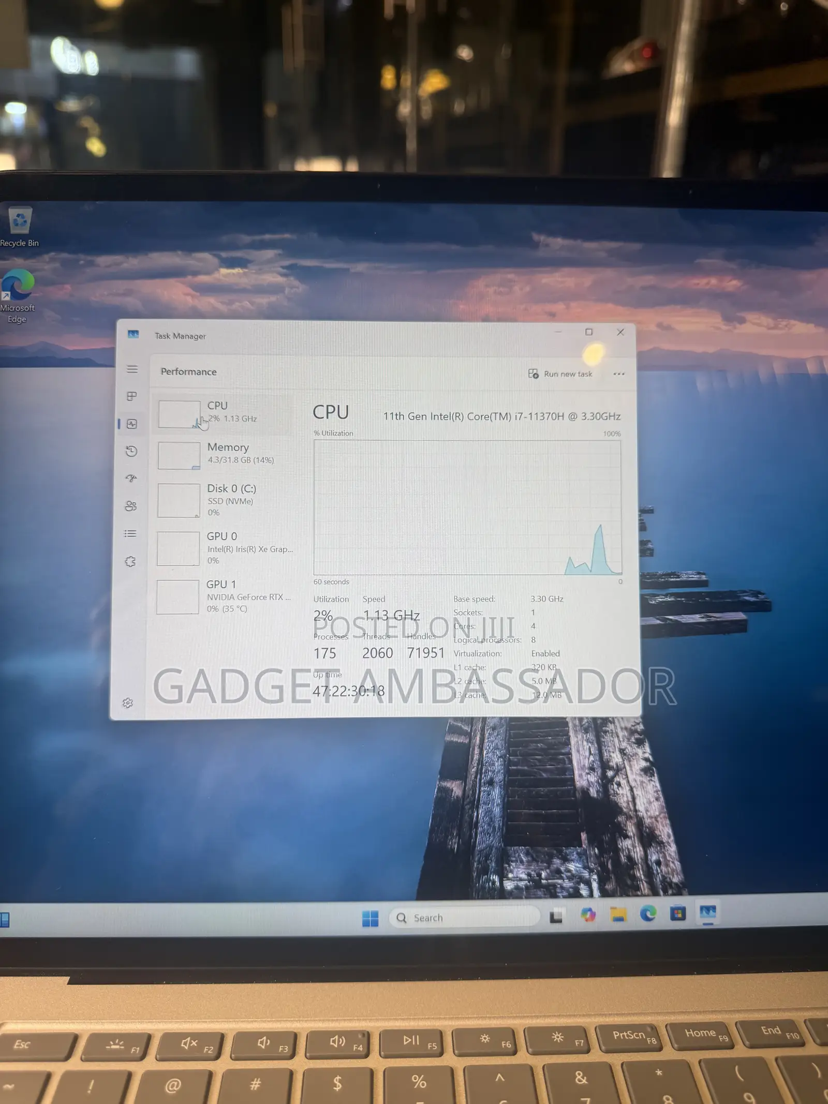This screenshot has width=828, height=1104.
Task: Open the Processes page icon
Action: pyautogui.click(x=132, y=396)
